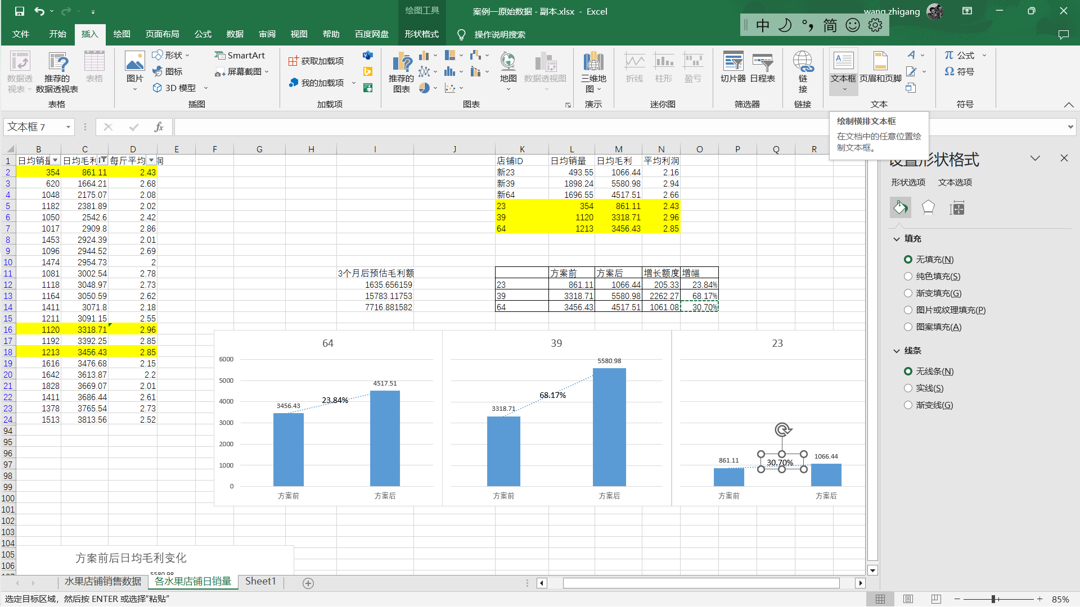Screen dimensions: 1080x607
Task: Select Gradient line (渐变线) option
Action: (928, 405)
